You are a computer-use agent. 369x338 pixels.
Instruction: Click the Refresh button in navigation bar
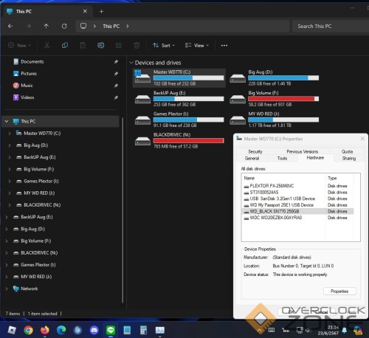tap(64, 26)
